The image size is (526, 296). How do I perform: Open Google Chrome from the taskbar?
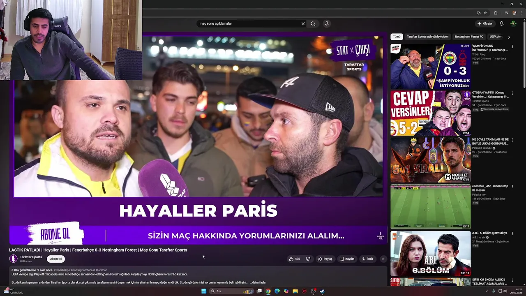coord(268,291)
